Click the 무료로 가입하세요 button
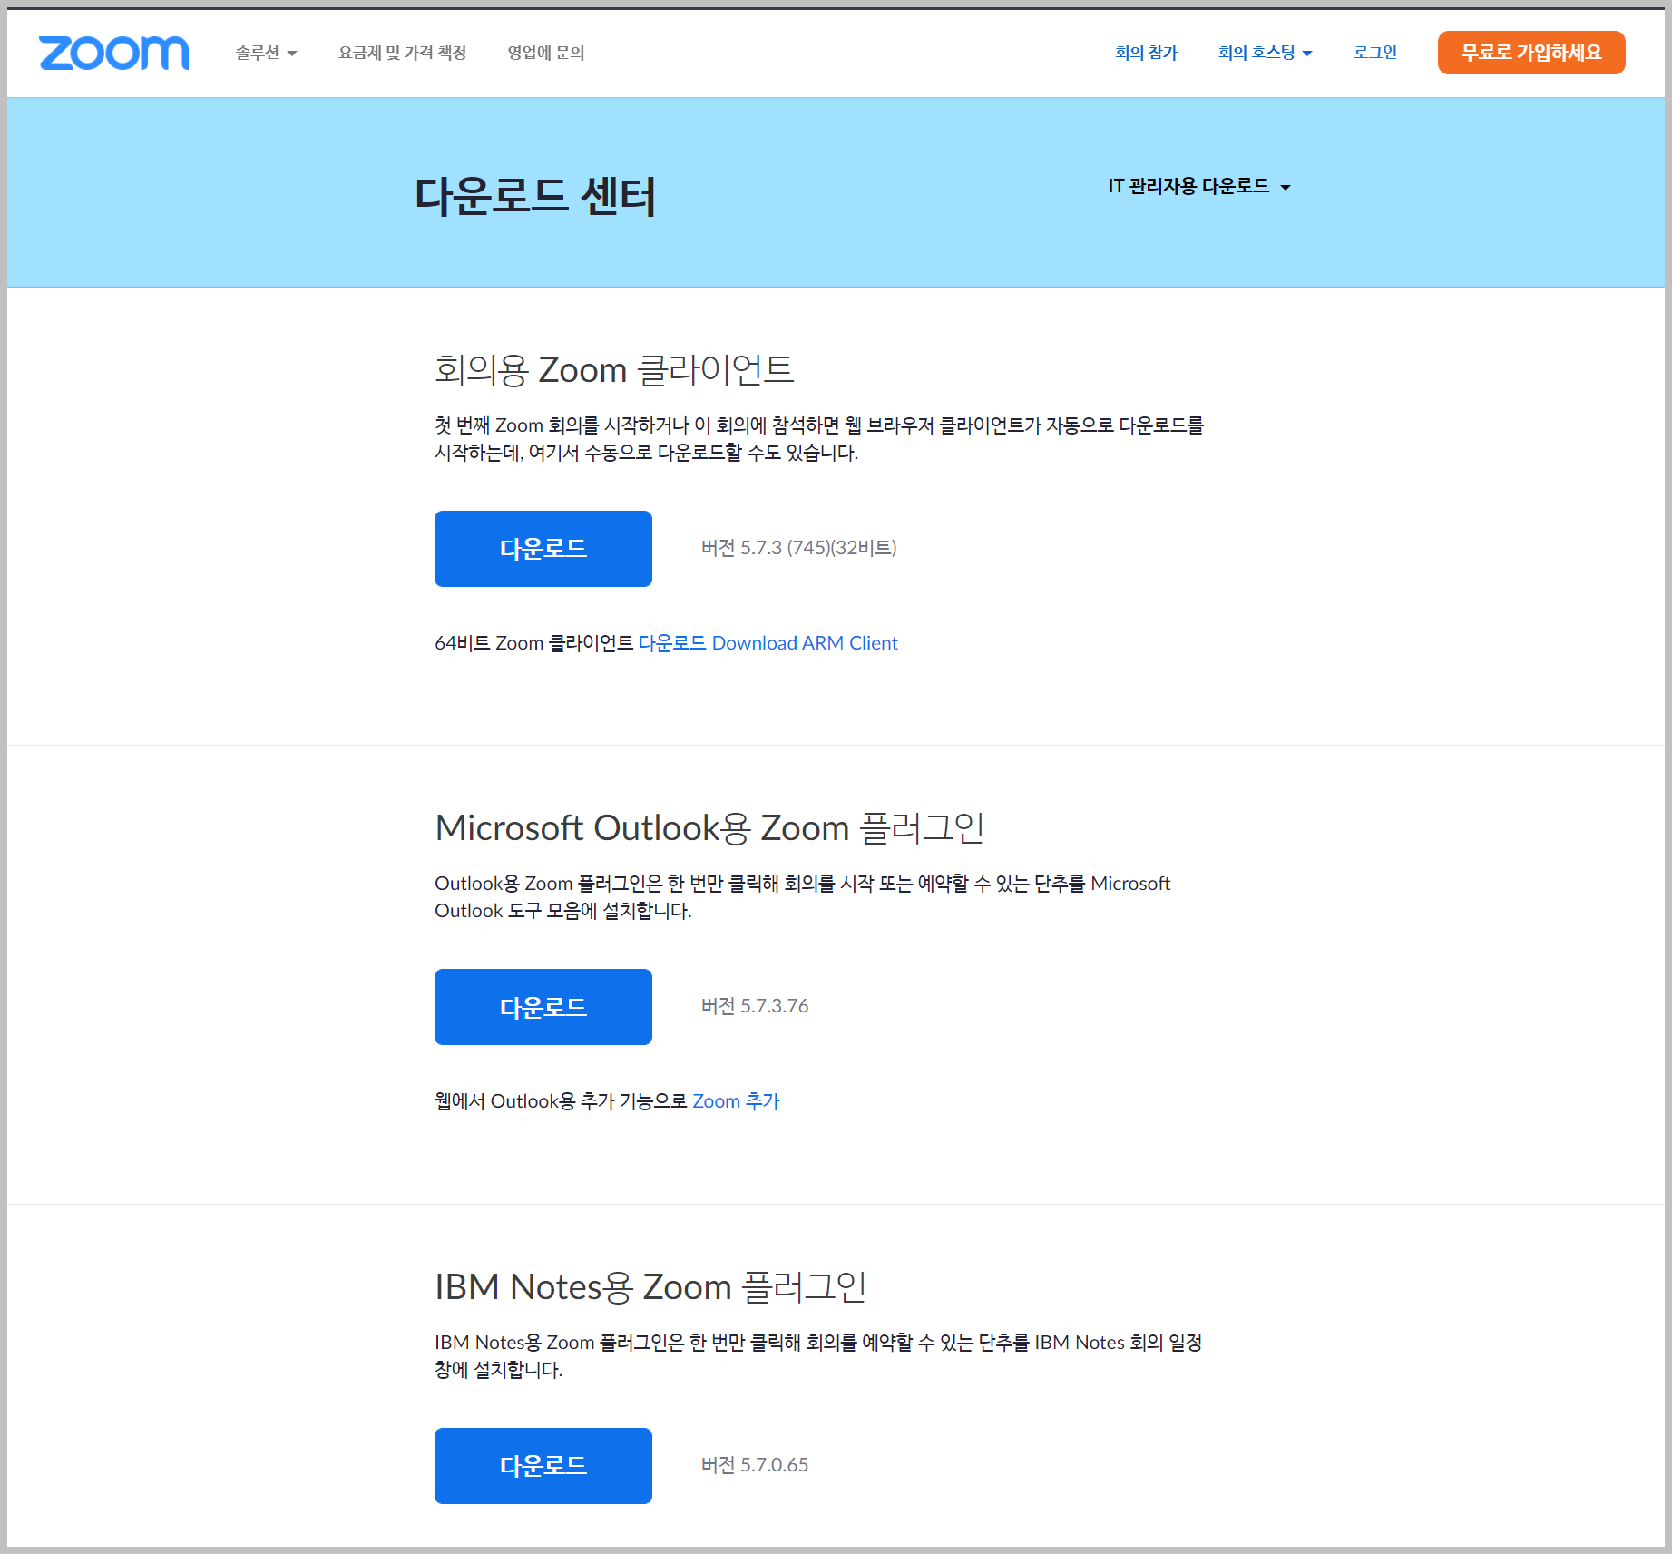The image size is (1672, 1554). tap(1531, 53)
